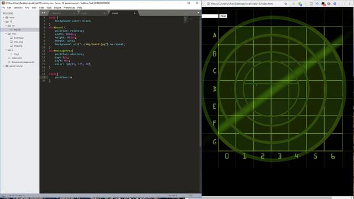Click the www folder icon
The height and width of the screenshot is (199, 354).
tap(7, 17)
